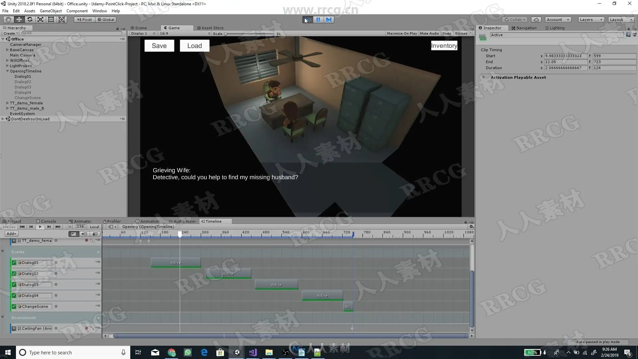The width and height of the screenshot is (638, 359).
Task: Click the Step frame button
Action: tap(329, 20)
